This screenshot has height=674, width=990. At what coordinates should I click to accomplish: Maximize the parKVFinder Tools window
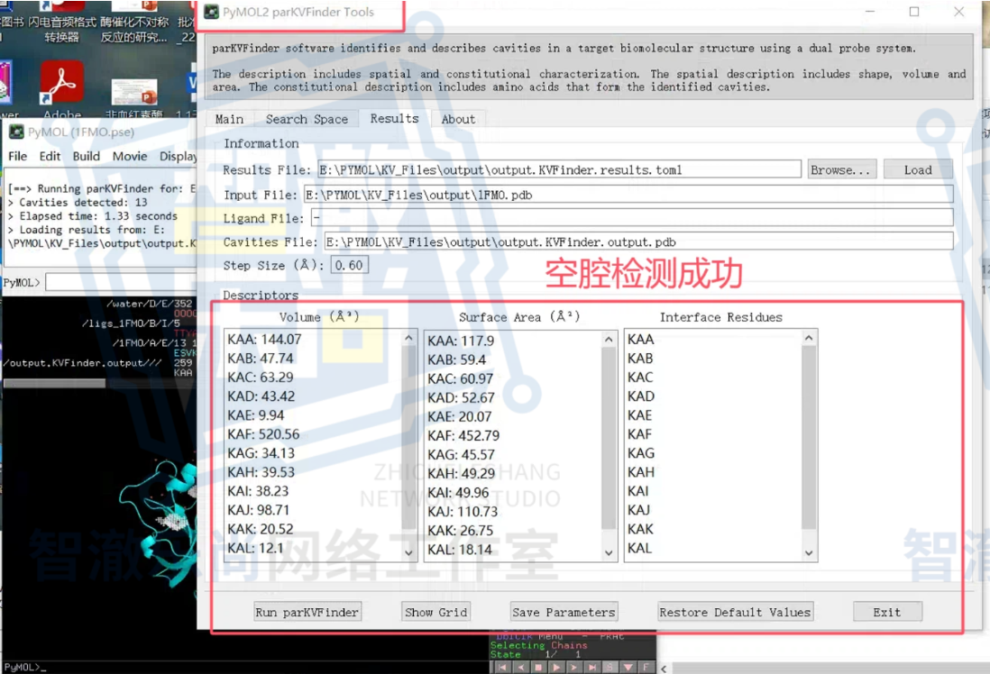coord(913,12)
